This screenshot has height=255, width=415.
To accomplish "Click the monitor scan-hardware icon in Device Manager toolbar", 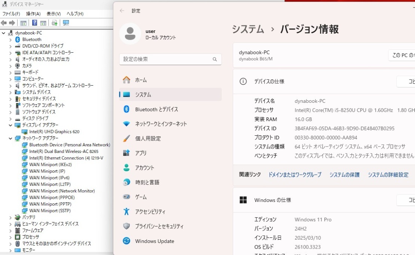I will click(66, 23).
